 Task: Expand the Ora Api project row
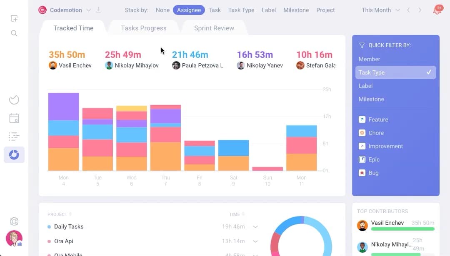click(x=255, y=241)
